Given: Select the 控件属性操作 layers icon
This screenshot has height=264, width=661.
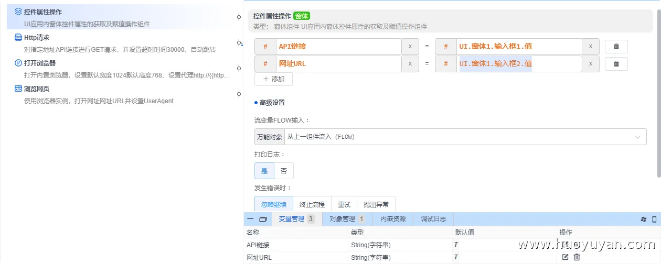Looking at the screenshot, I should point(18,11).
